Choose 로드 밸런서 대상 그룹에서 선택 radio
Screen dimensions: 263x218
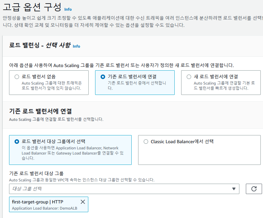[17, 142]
